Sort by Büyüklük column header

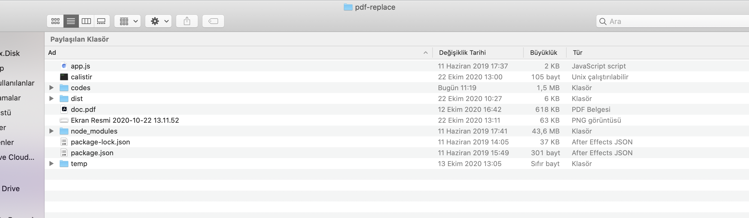pos(543,53)
